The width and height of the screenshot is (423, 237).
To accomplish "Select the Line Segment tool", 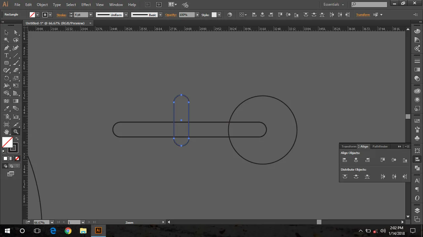I will [16, 55].
